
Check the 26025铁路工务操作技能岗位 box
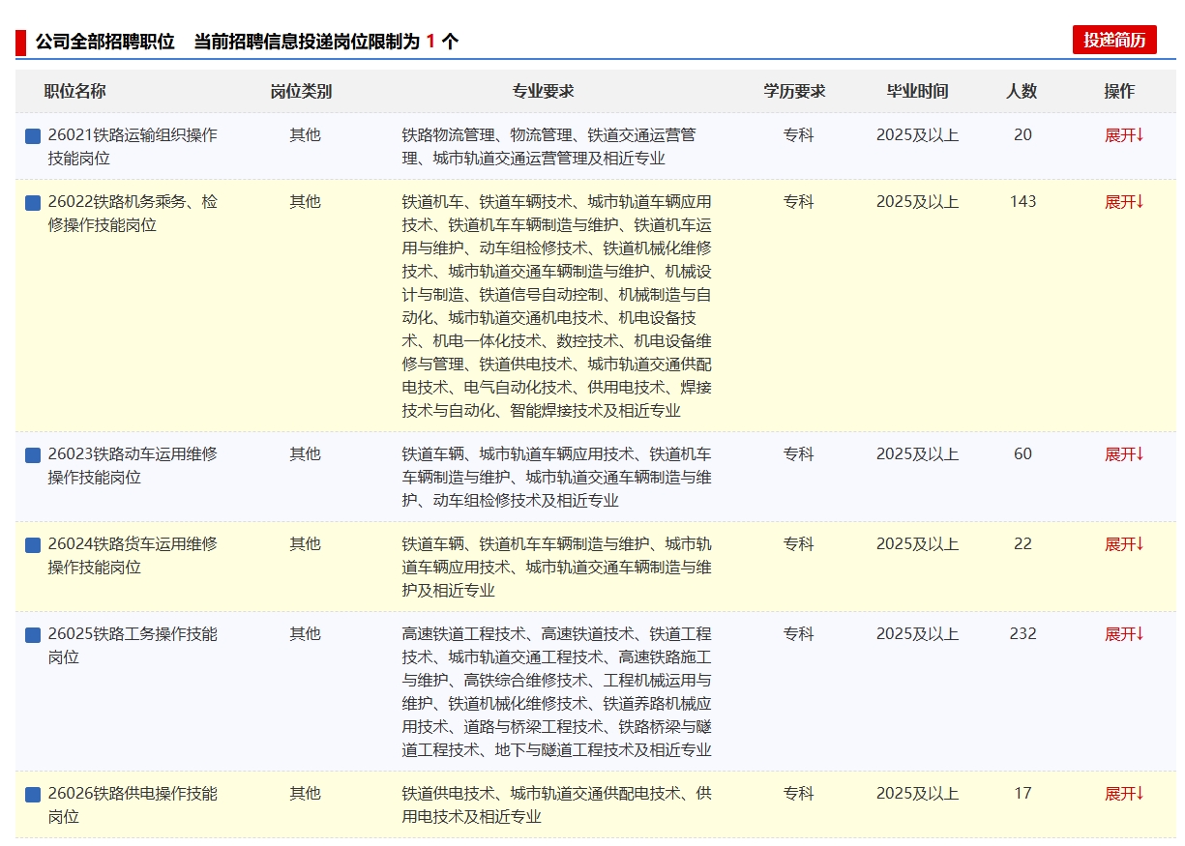tap(33, 635)
